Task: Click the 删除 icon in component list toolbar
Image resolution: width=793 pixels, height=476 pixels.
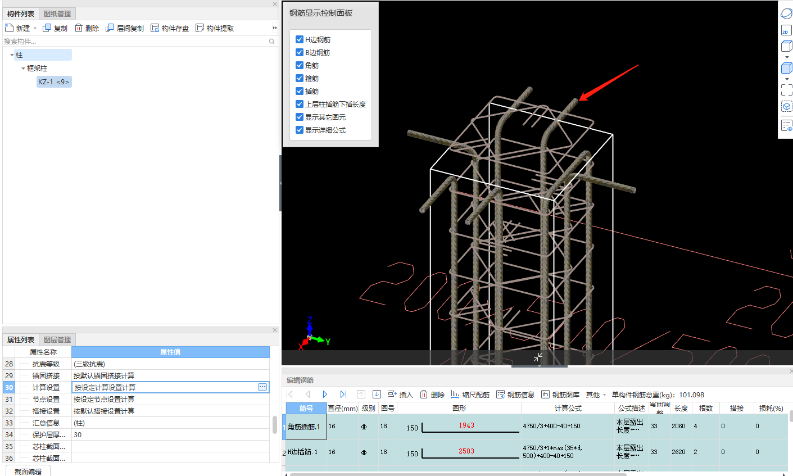Action: [x=79, y=28]
